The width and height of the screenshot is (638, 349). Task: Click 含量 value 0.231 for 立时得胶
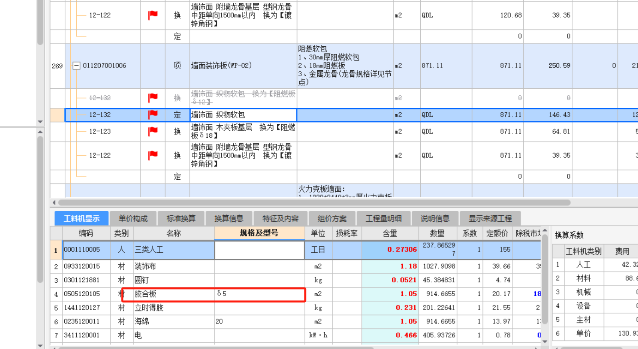click(x=406, y=308)
